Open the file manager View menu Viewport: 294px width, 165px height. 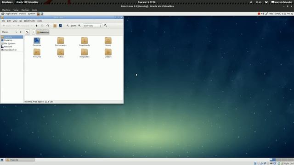point(15,21)
